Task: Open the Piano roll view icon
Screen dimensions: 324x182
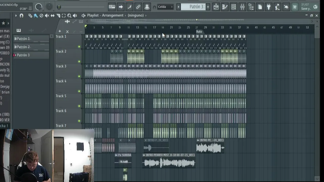Action: [225, 7]
